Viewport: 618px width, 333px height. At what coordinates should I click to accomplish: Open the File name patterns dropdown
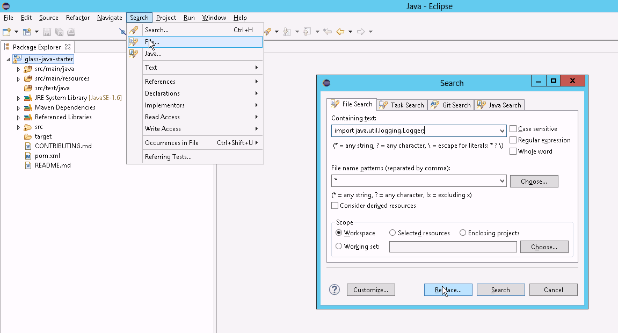pyautogui.click(x=502, y=181)
